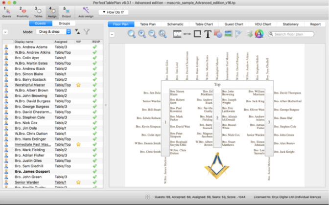The height and width of the screenshot is (205, 329).
Task: Click RSVP check for Bro. Nick Cox
Action: point(95,123)
